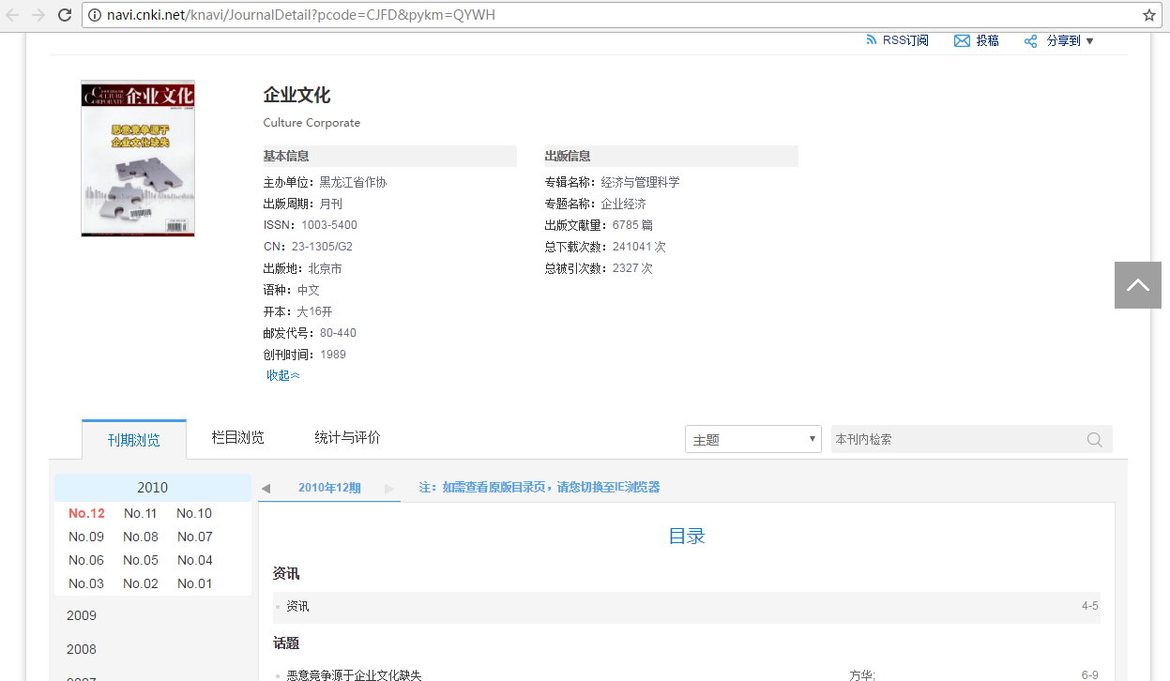Open the 恶意竞争源于企业文化缺失 article

click(x=354, y=675)
